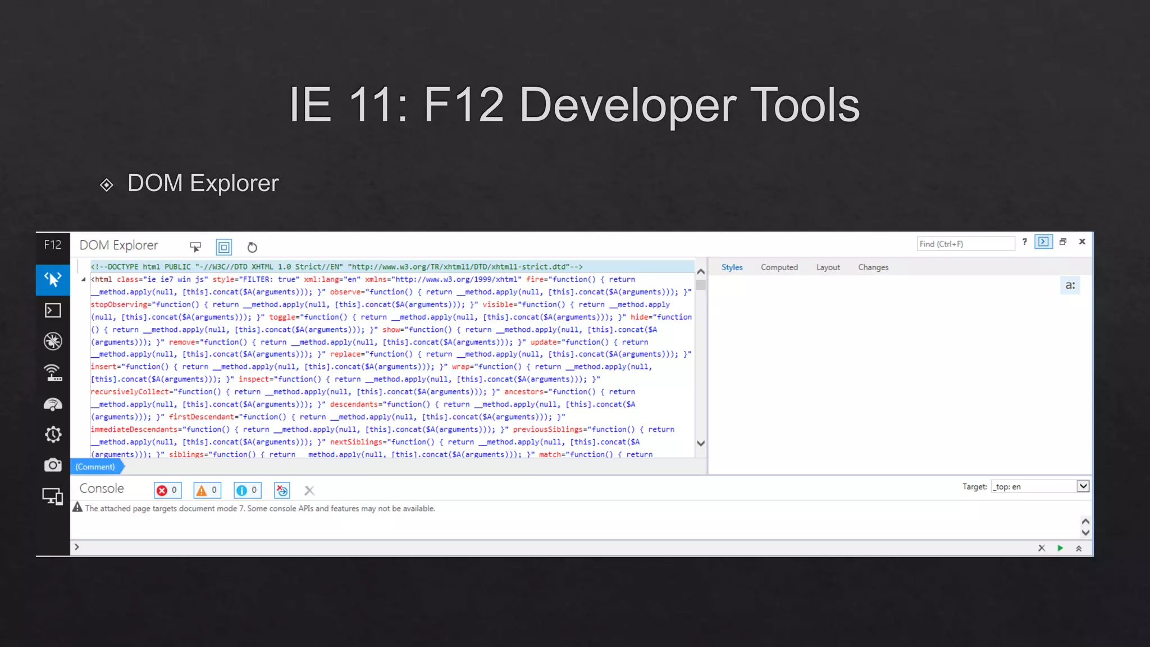The width and height of the screenshot is (1150, 647).
Task: Collapse the html node expander triangle
Action: [x=83, y=279]
